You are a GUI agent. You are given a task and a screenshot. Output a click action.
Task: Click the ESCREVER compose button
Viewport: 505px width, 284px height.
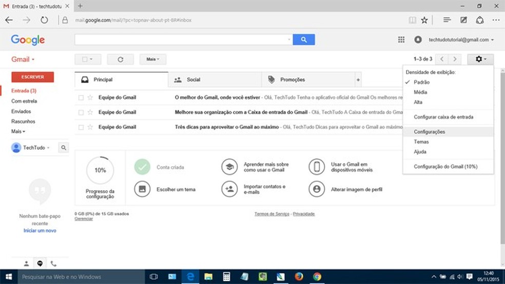pyautogui.click(x=32, y=77)
